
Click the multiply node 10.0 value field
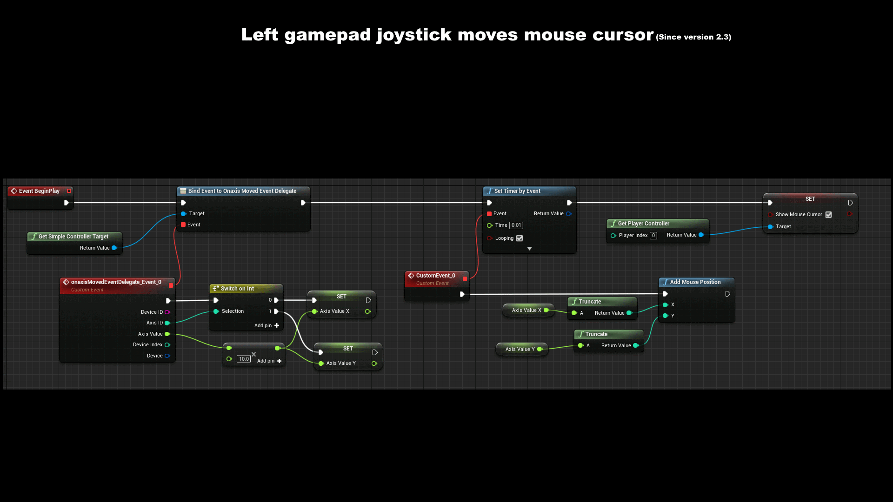pos(244,359)
